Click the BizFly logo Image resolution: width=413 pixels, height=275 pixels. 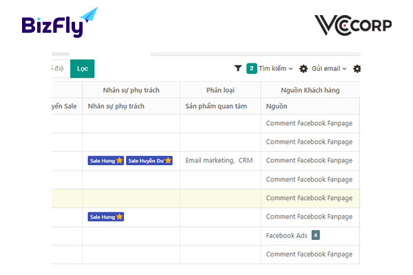(59, 23)
